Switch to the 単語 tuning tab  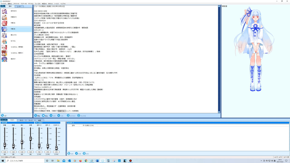(39, 120)
